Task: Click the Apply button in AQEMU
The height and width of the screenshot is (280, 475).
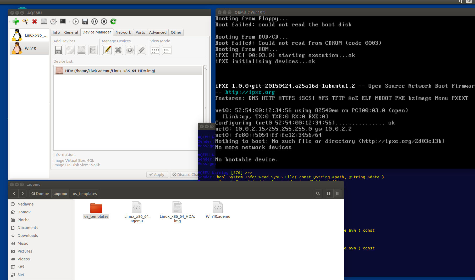Action: (157, 175)
